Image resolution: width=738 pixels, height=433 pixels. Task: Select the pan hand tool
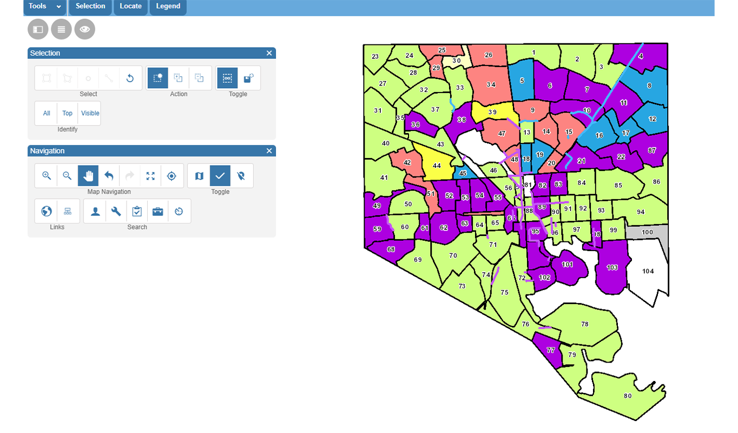[x=88, y=176]
